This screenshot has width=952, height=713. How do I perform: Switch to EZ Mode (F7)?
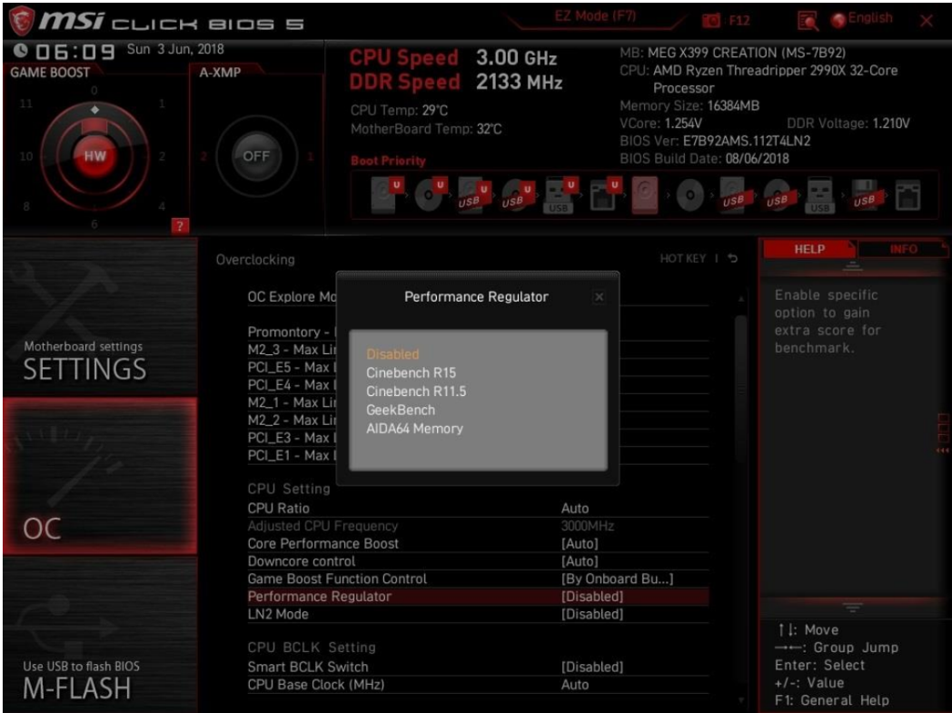click(595, 16)
